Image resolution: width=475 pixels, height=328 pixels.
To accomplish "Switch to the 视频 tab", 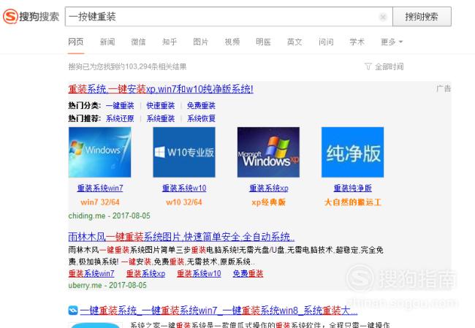I will click(232, 42).
